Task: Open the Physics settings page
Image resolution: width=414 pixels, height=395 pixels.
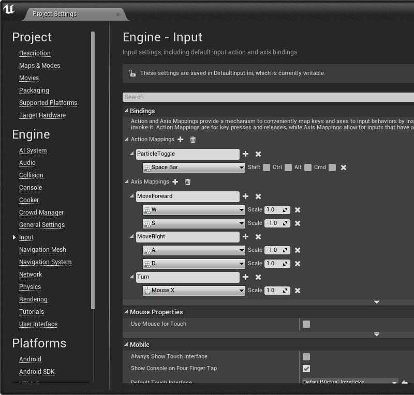Action: click(x=30, y=287)
